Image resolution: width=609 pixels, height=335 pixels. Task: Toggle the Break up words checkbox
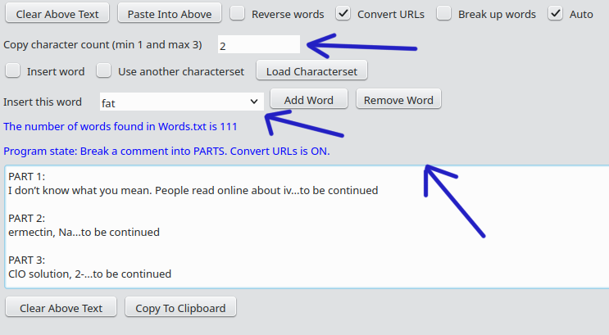point(443,14)
